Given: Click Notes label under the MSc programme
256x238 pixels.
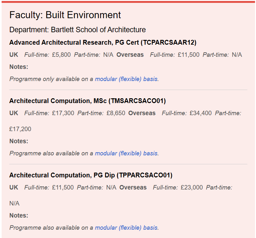Looking at the screenshot, I should (19, 141).
